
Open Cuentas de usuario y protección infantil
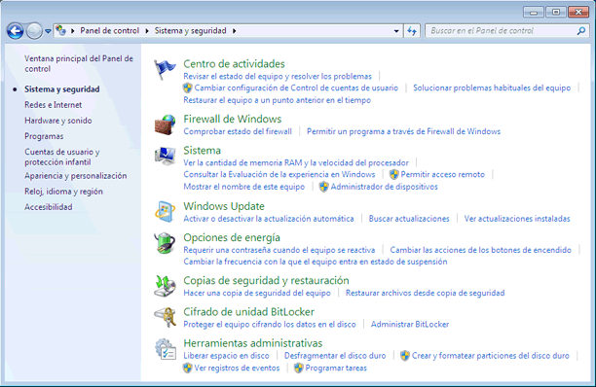click(62, 157)
